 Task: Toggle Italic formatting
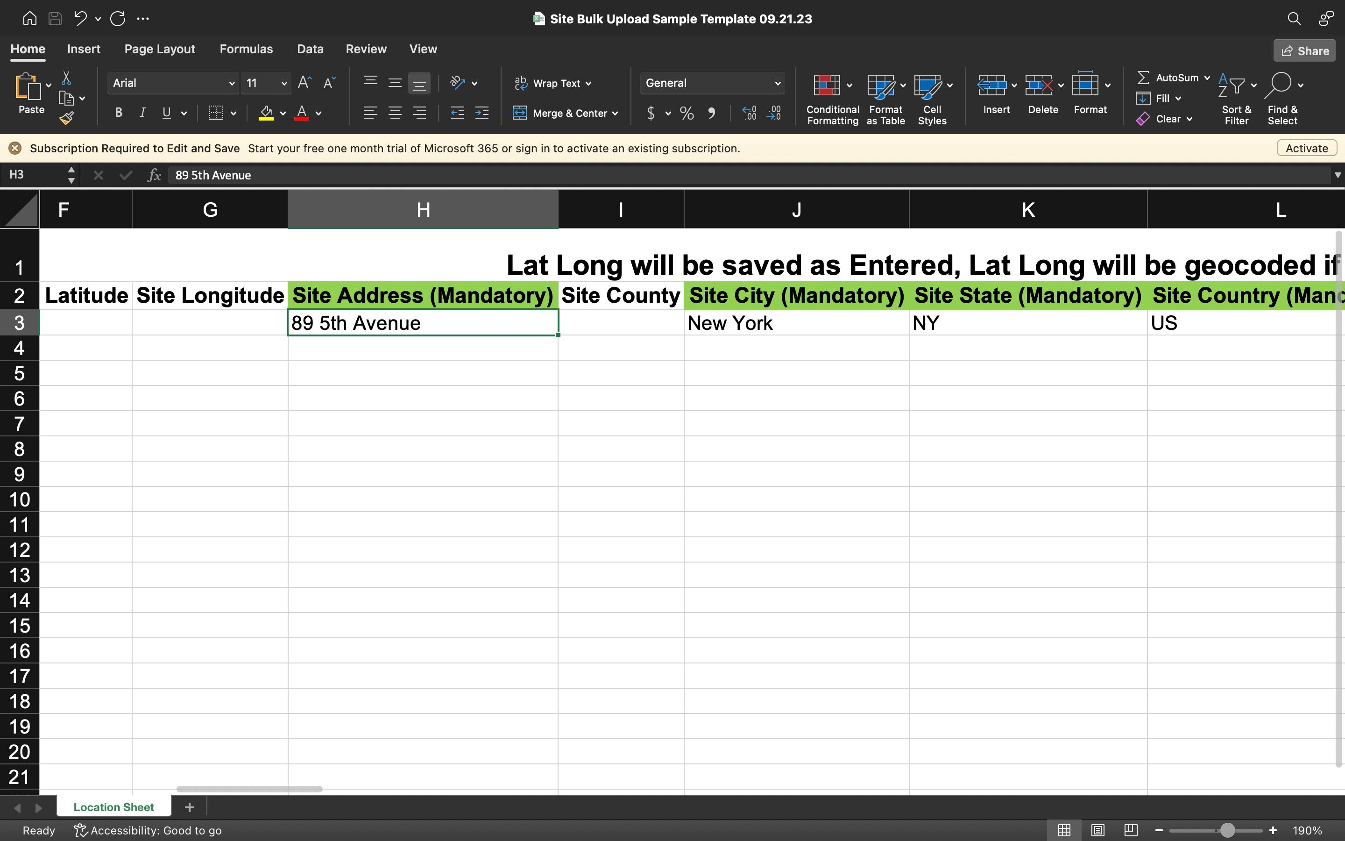coord(142,114)
